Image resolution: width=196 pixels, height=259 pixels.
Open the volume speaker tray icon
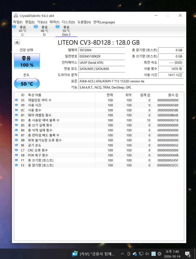(x=147, y=254)
